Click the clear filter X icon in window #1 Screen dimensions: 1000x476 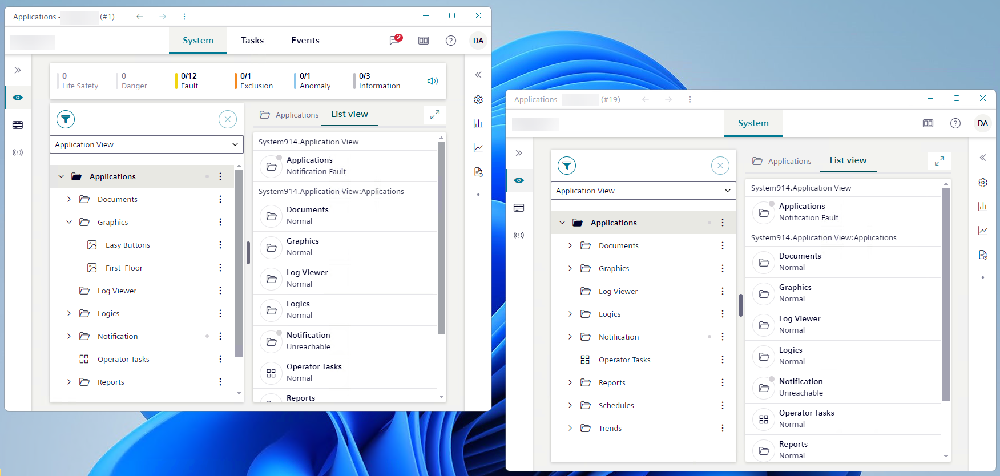(x=228, y=119)
